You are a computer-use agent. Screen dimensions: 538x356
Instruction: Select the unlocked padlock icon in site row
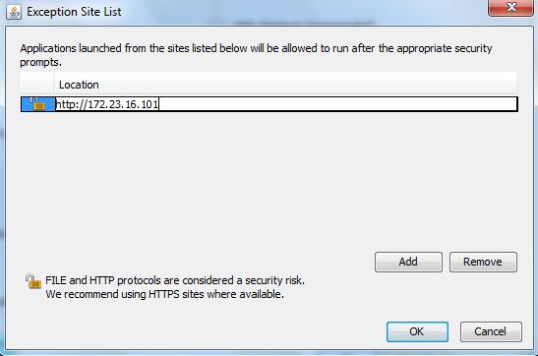pyautogui.click(x=37, y=104)
